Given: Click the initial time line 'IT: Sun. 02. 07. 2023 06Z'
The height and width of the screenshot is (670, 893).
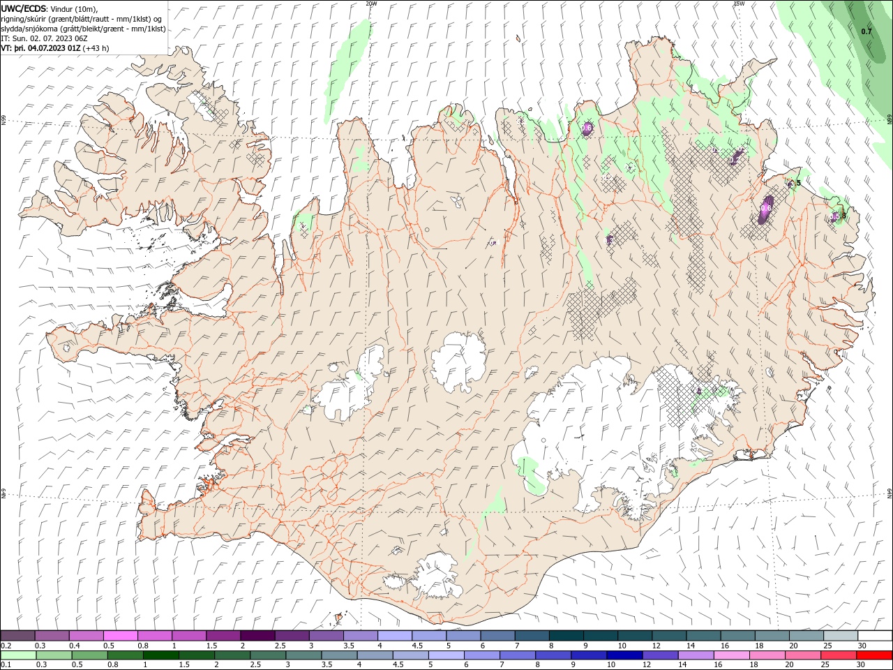Looking at the screenshot, I should coord(45,38).
